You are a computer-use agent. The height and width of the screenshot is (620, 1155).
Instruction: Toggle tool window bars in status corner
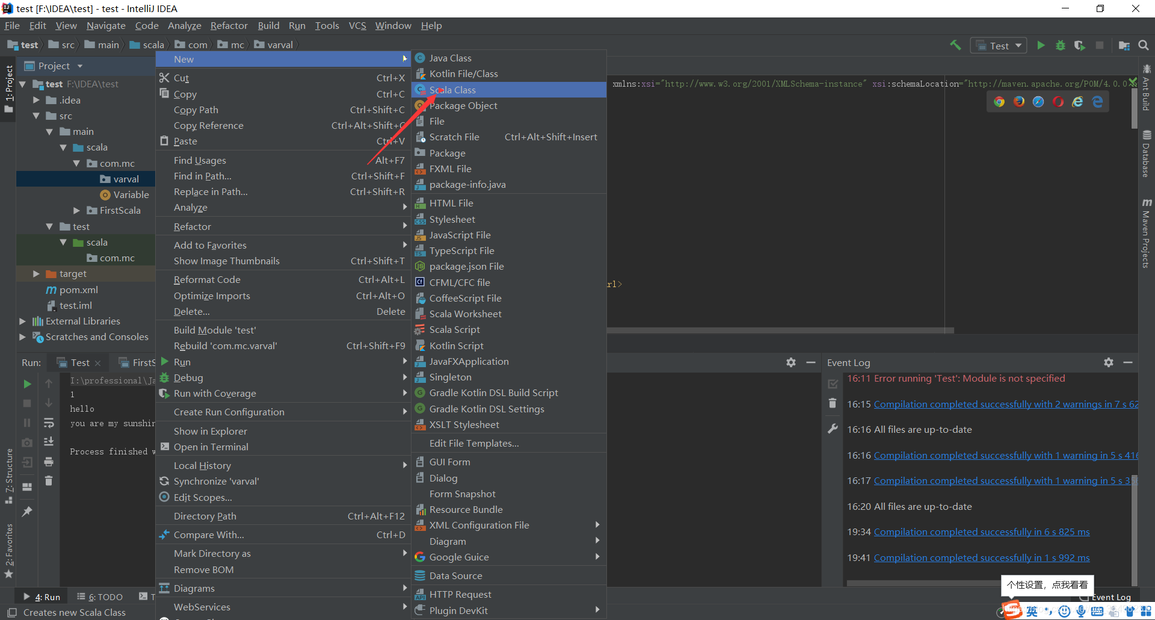(11, 613)
